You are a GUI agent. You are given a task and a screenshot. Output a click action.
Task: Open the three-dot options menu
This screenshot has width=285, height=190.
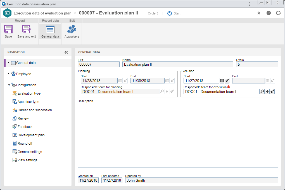[250, 4]
